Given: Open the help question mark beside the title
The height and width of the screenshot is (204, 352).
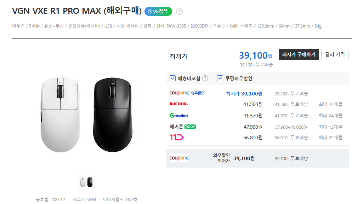Looking at the screenshot, I should click(x=179, y=11).
